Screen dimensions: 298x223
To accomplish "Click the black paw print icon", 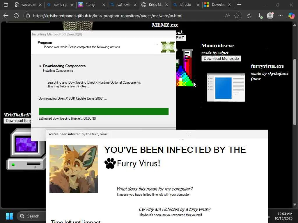I will coord(110,163).
